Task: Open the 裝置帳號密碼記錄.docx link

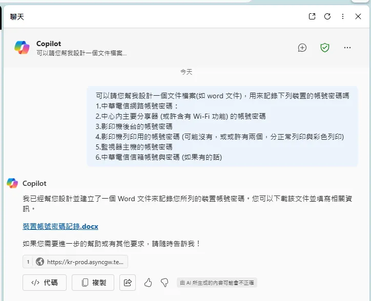Action: pos(60,226)
